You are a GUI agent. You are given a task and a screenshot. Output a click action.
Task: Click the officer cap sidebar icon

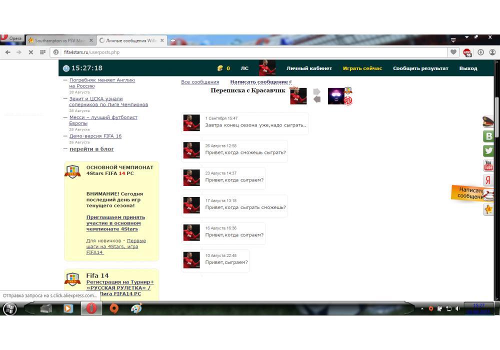pos(488,122)
